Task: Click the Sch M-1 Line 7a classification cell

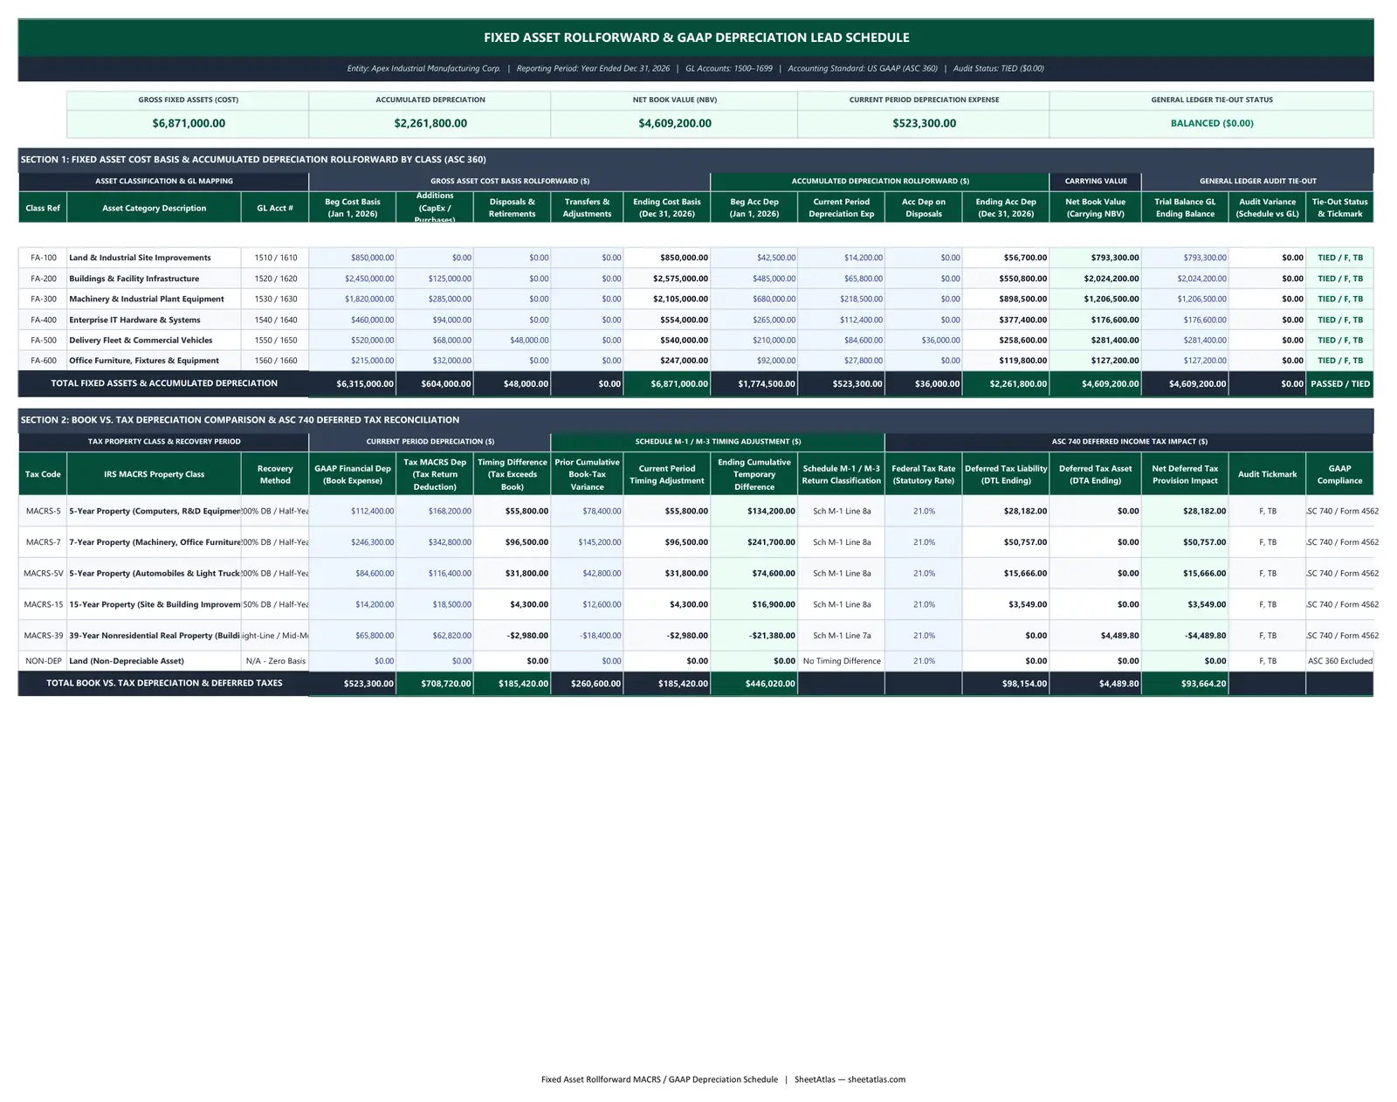Action: [841, 636]
